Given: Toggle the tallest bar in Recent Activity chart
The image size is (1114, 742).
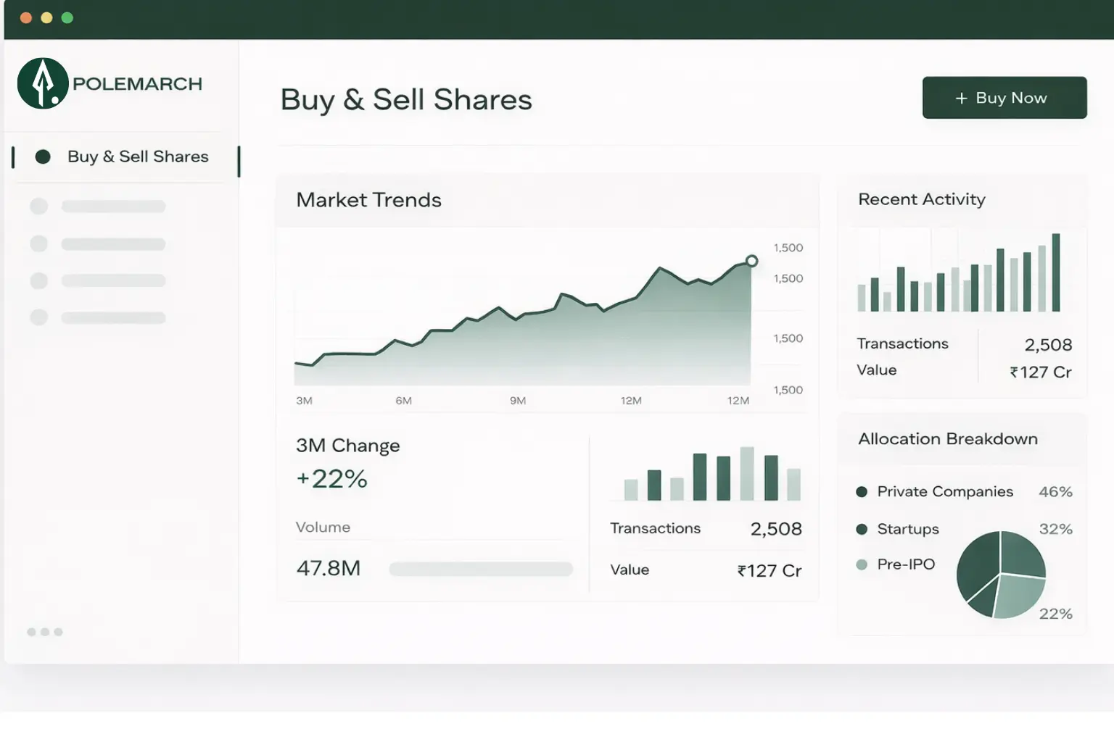Looking at the screenshot, I should [x=1056, y=272].
